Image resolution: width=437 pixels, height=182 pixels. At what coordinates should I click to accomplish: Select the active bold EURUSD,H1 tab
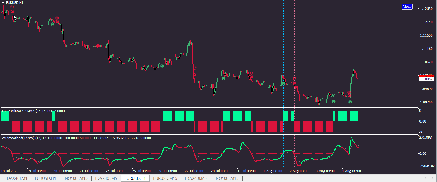click(135, 178)
